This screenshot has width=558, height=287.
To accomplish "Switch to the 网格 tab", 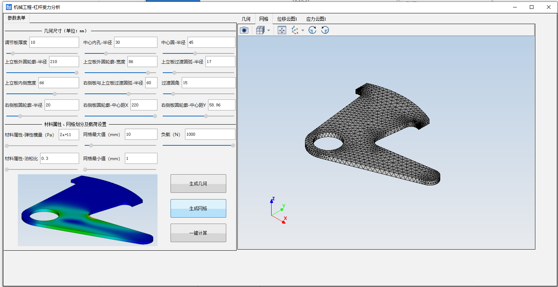I will pyautogui.click(x=264, y=19).
